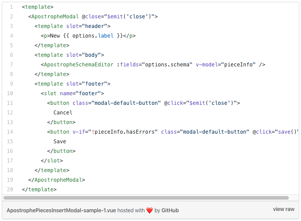Viewport: 301px width, 221px height.
Task: Click class="modal-default-button" on line 11
Action: pos(116,103)
